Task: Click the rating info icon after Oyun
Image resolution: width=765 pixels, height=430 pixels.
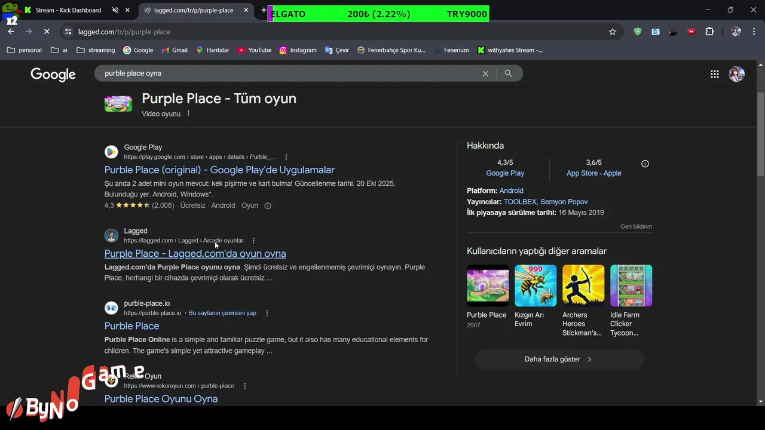Action: [268, 205]
